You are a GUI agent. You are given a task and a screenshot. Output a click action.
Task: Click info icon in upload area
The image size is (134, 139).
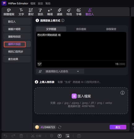(123, 93)
